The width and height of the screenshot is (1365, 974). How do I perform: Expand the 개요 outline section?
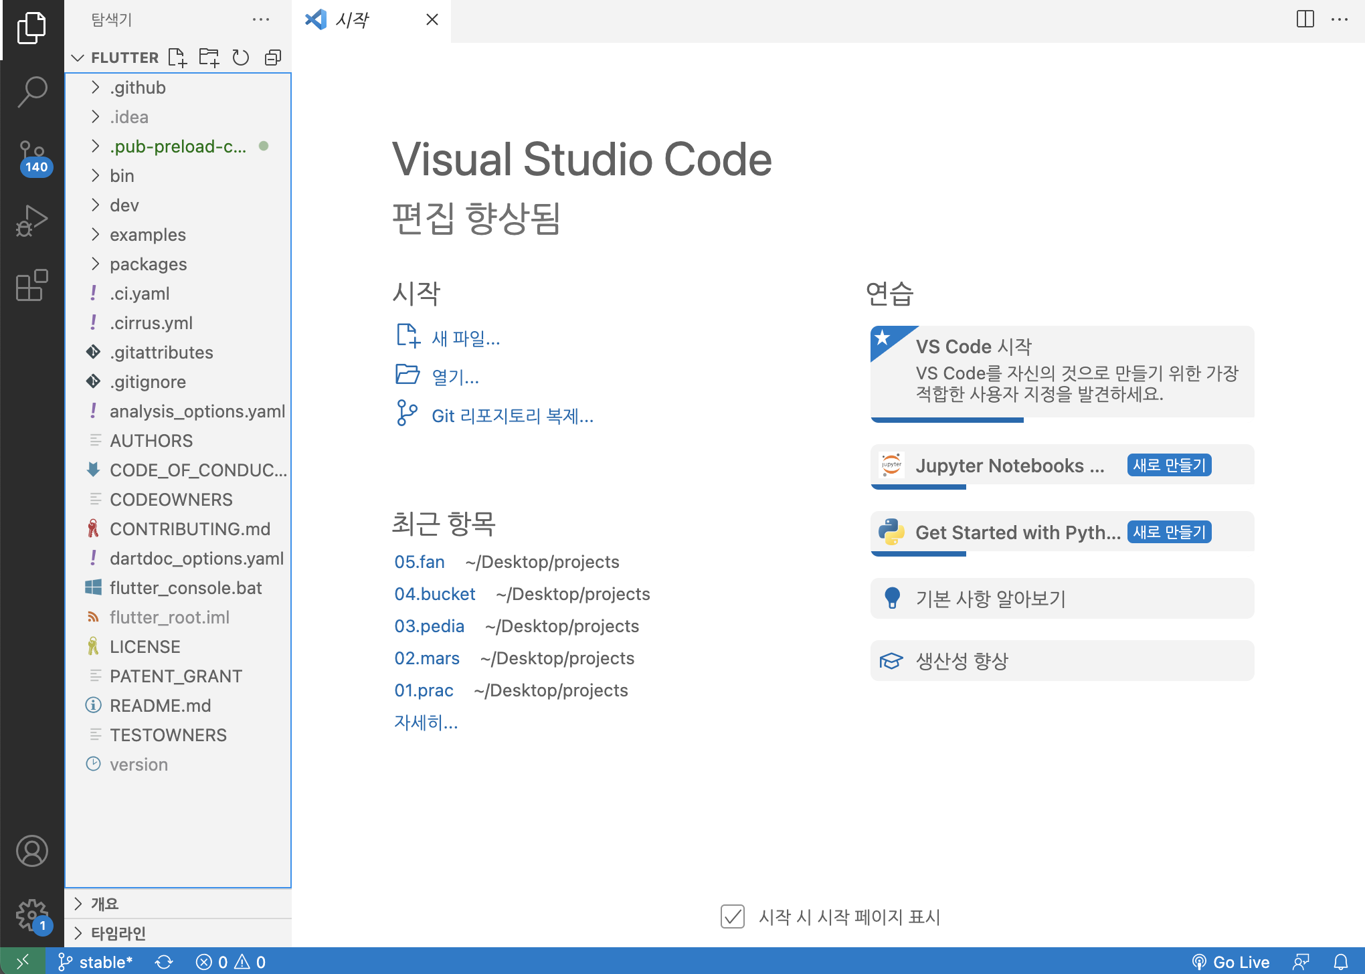(178, 904)
